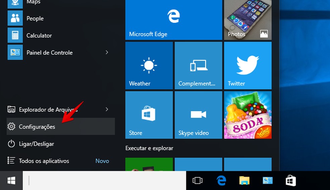This screenshot has width=330, height=190.
Task: Open the Painel de Controle icon
Action: click(15, 52)
